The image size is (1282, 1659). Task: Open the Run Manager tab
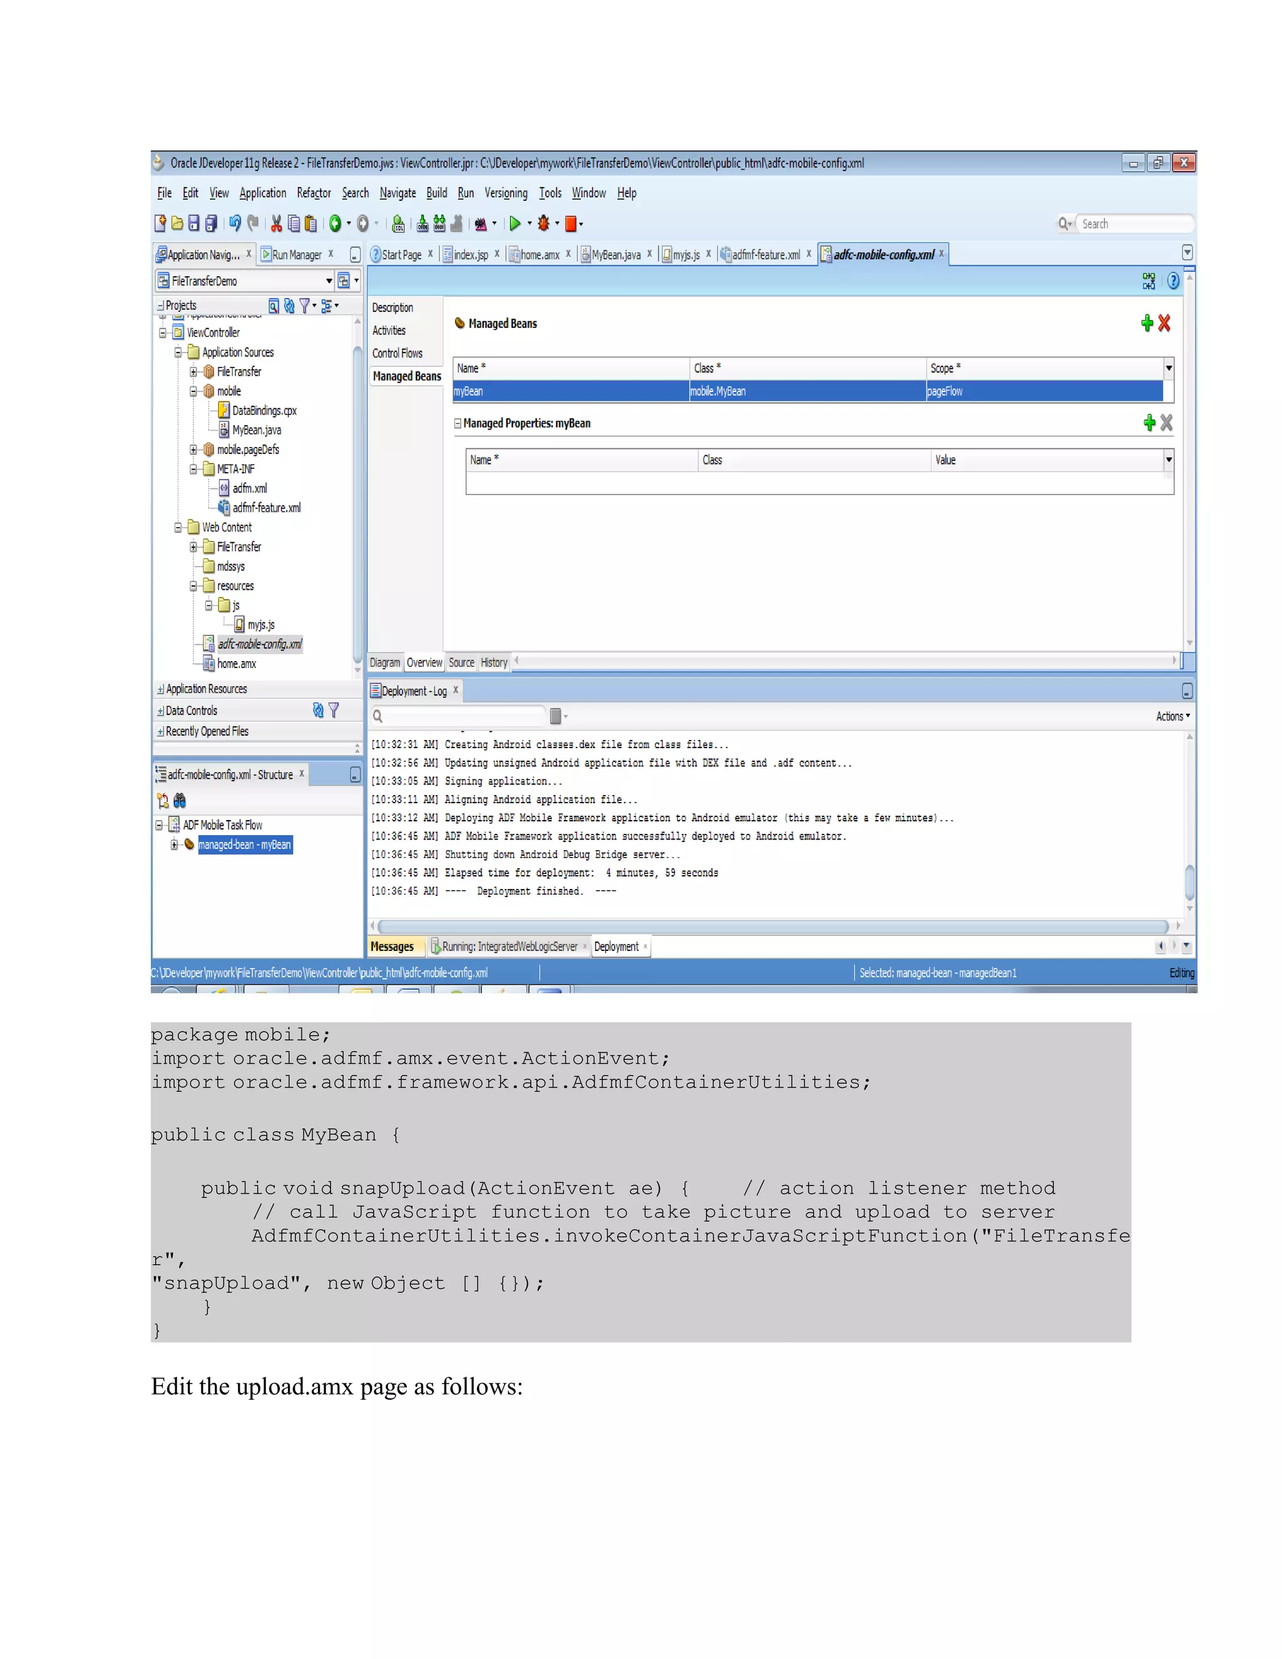click(x=296, y=255)
